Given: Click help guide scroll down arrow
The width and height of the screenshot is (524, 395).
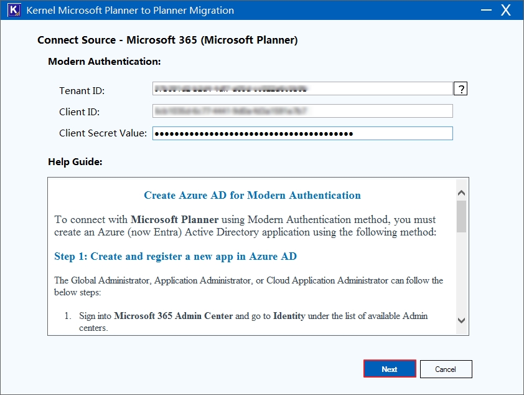Looking at the screenshot, I should (x=462, y=320).
